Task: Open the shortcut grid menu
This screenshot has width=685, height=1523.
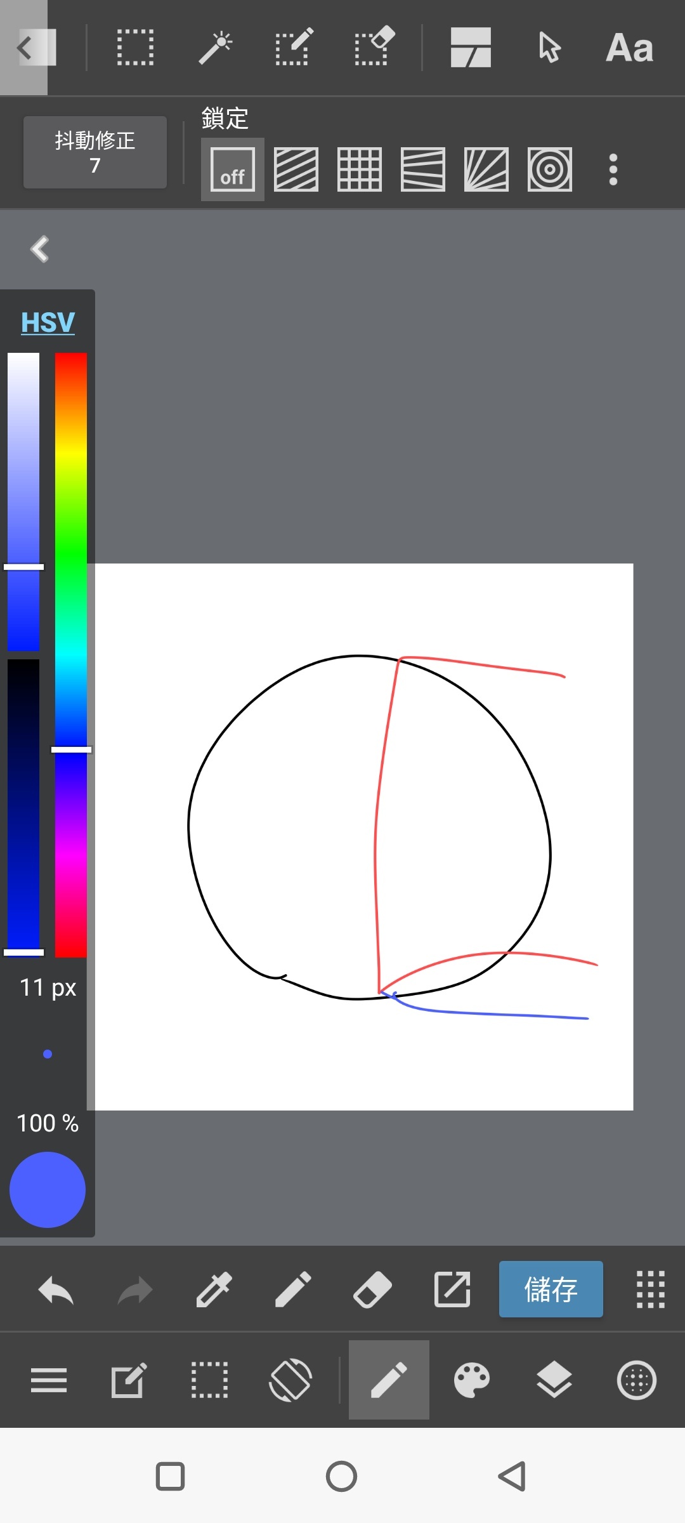Action: pyautogui.click(x=651, y=1290)
